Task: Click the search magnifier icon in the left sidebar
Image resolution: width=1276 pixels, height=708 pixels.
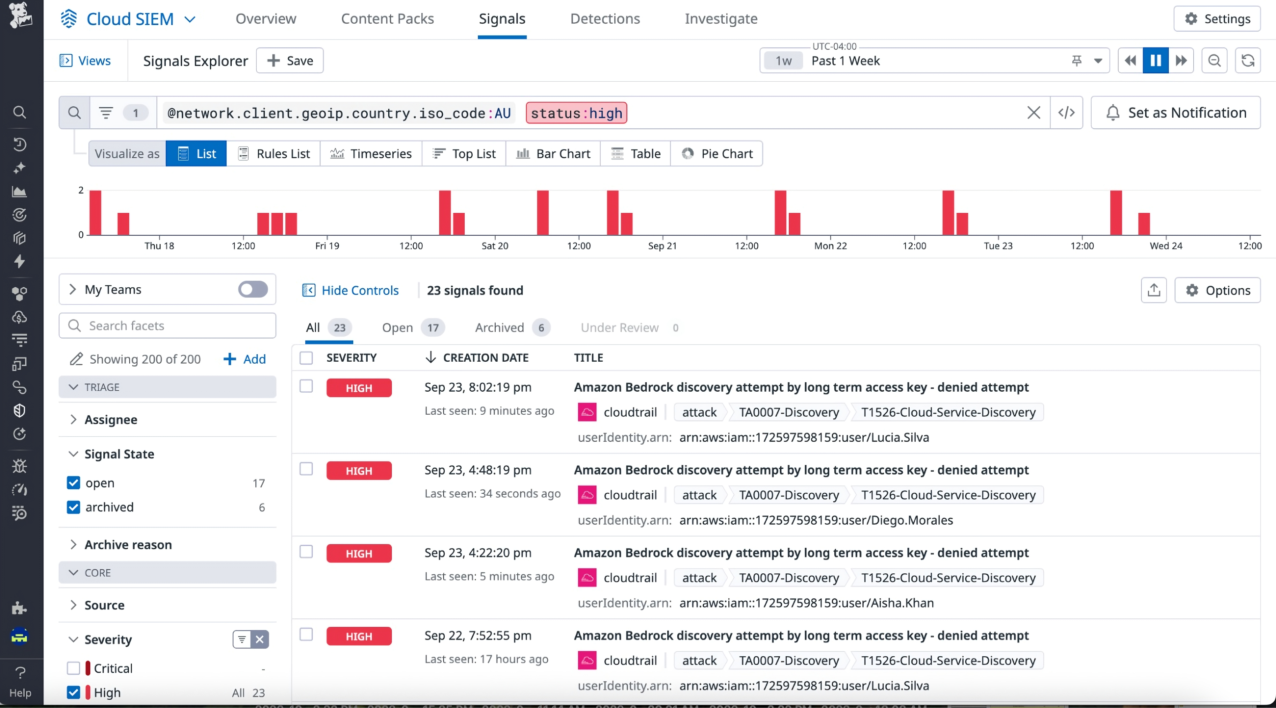Action: click(x=20, y=112)
